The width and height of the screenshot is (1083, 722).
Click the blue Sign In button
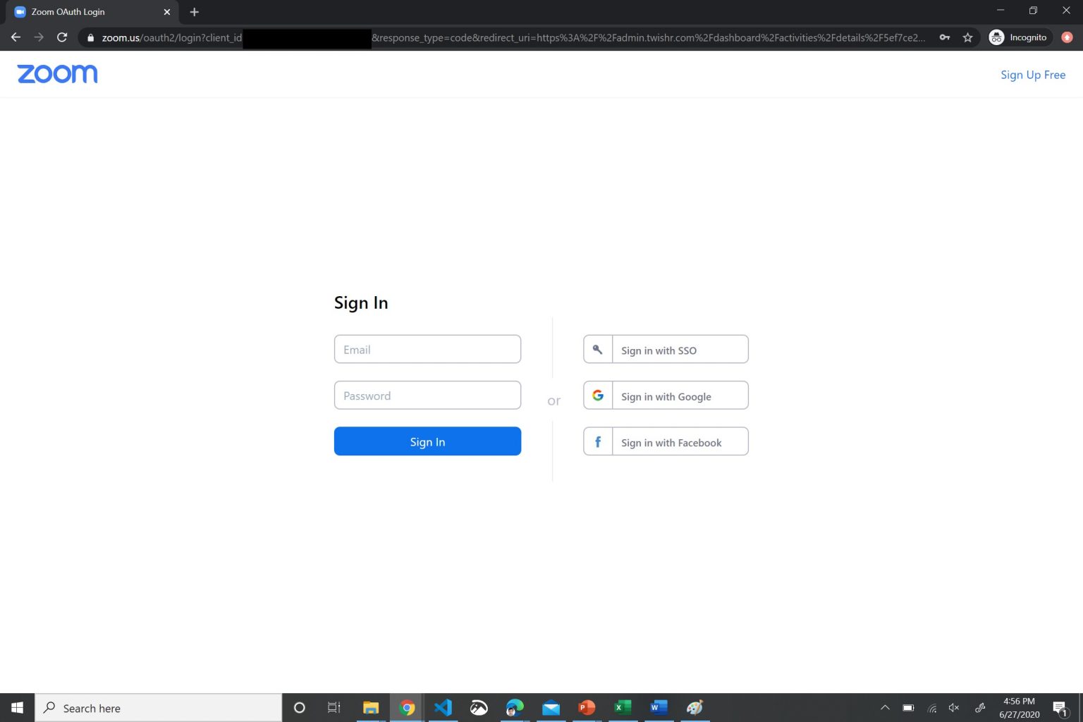click(427, 441)
